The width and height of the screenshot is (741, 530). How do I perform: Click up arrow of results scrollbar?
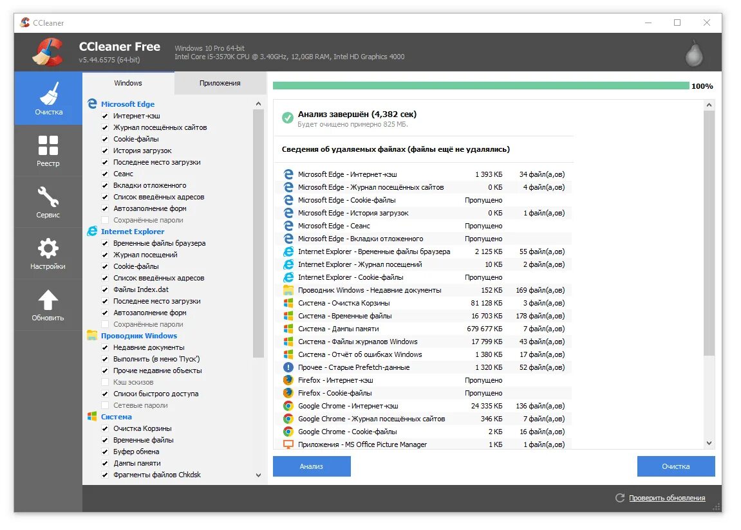pos(709,105)
